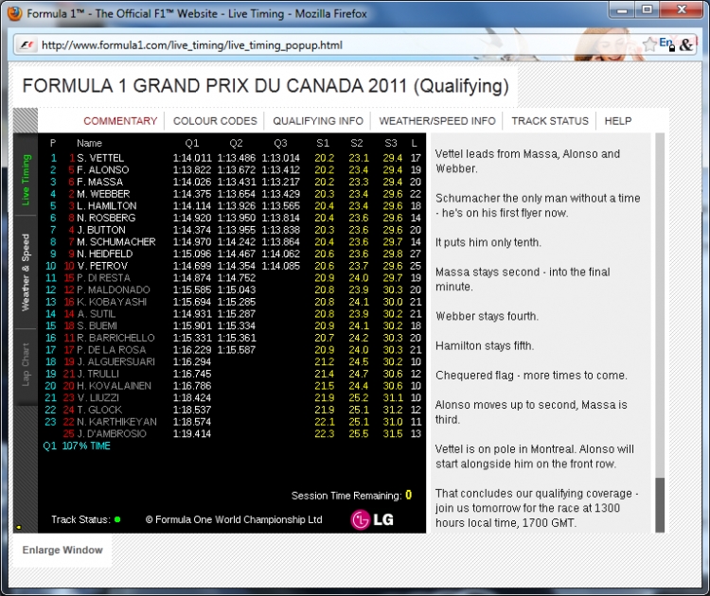Image resolution: width=710 pixels, height=596 pixels.
Task: Click driver name F. MASSA
Action: pos(100,182)
